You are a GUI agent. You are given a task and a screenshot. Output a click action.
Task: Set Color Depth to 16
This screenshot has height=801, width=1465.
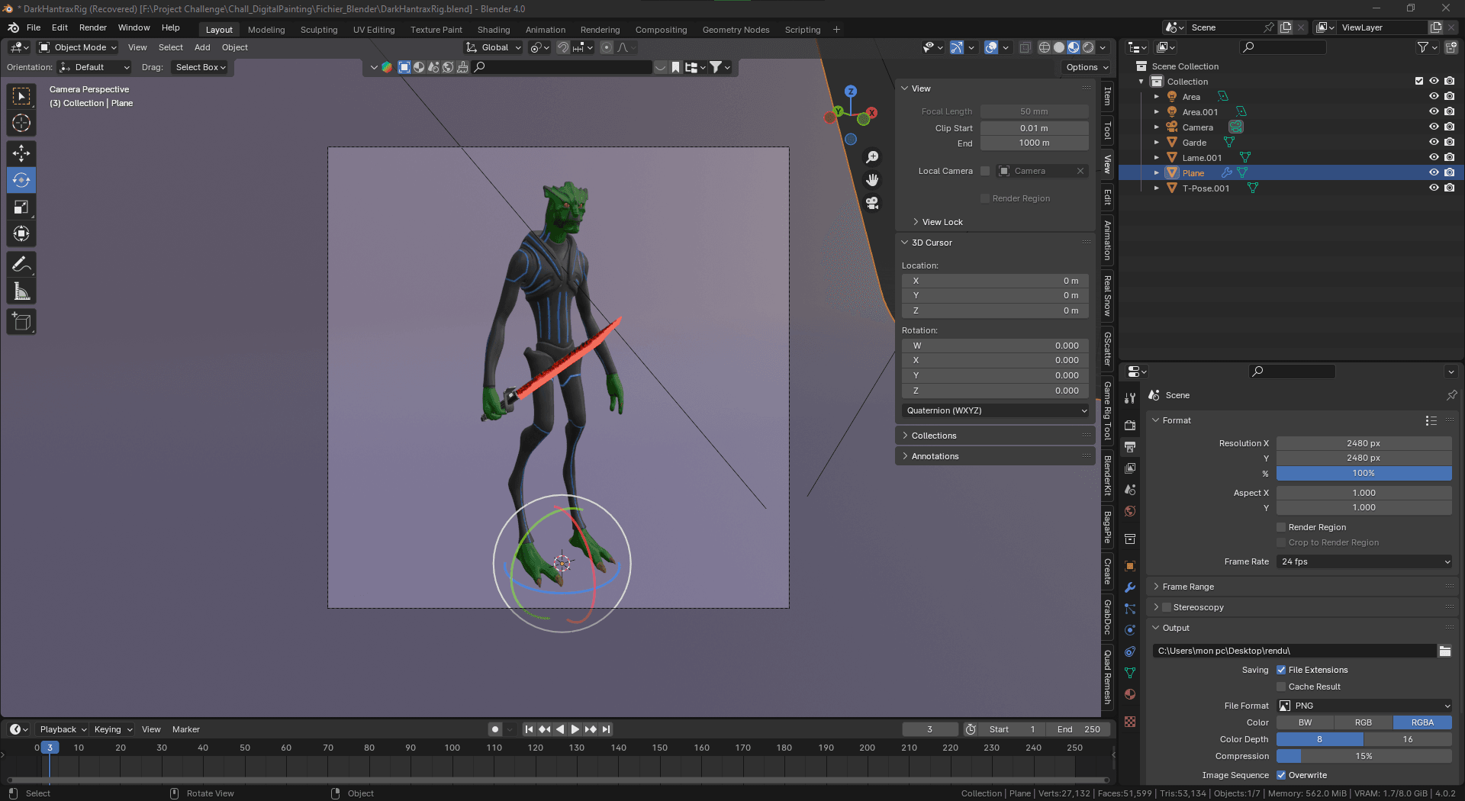(x=1408, y=739)
